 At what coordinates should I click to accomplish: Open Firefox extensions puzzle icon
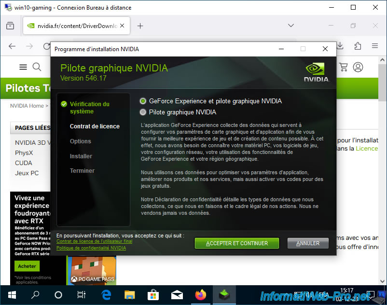click(x=358, y=46)
